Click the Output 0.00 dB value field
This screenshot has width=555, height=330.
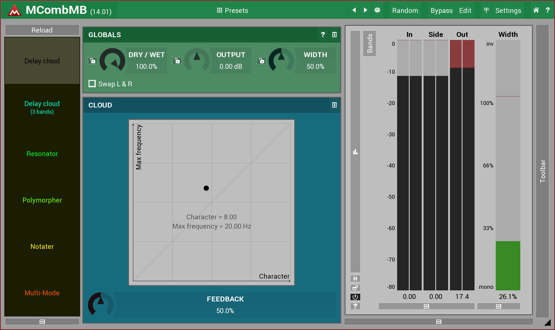pos(231,66)
